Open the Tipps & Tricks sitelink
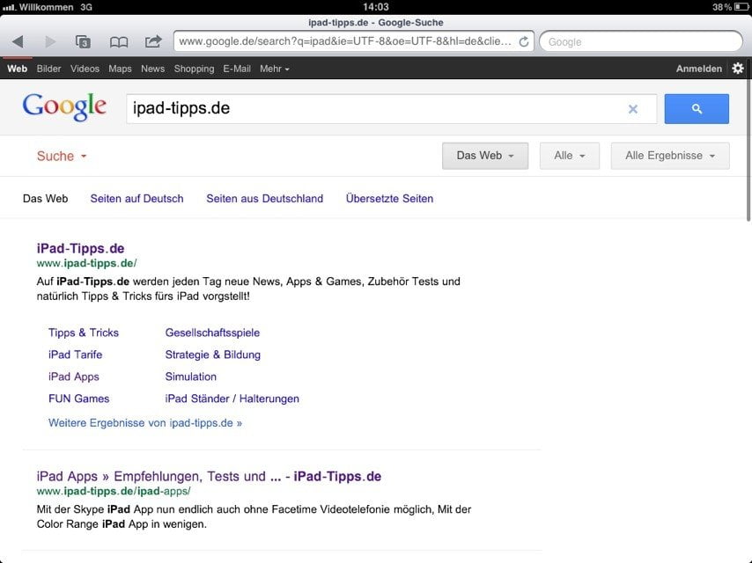The height and width of the screenshot is (563, 752). 84,333
